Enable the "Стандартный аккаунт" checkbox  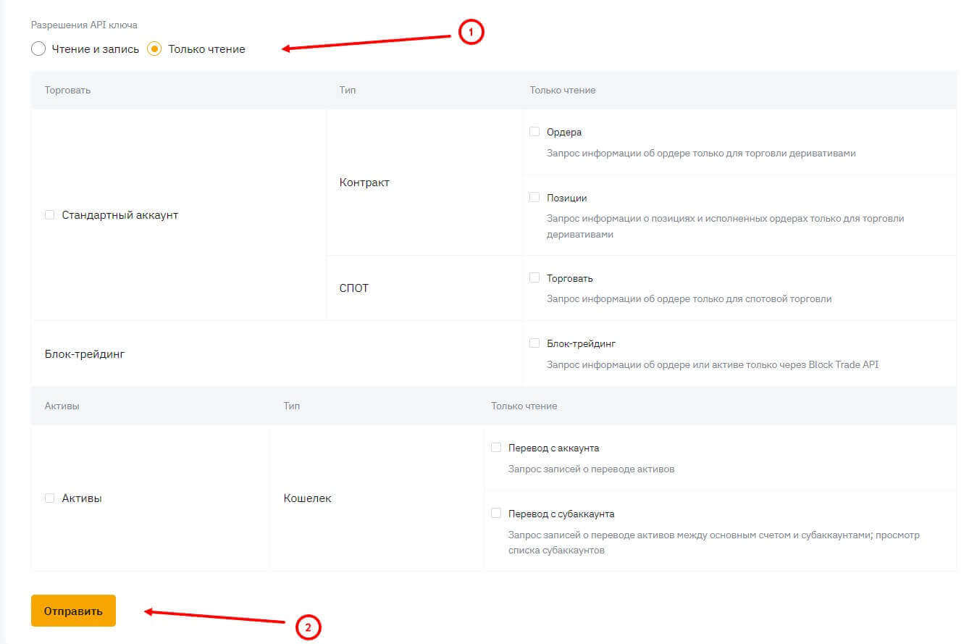click(x=50, y=215)
